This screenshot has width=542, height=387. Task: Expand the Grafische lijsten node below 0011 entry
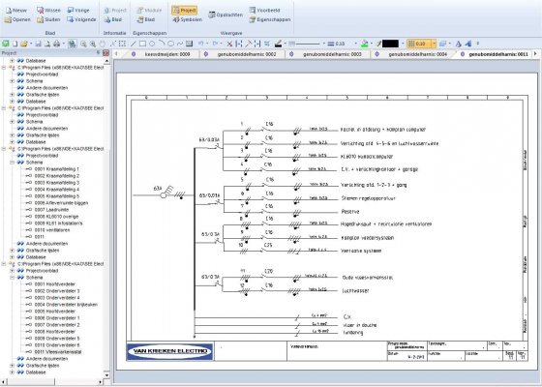[x=12, y=251]
